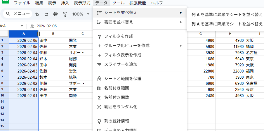
Task: Click the formula bar showing 2026-02-05
Action: 64,26
